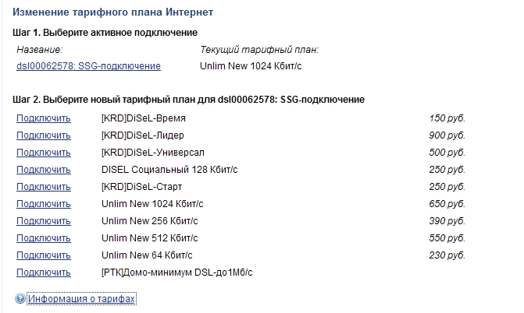Screen dimensions: 524x313
Task: Click the current plan Unlim New 1024 Кбит/с text
Action: click(x=251, y=66)
